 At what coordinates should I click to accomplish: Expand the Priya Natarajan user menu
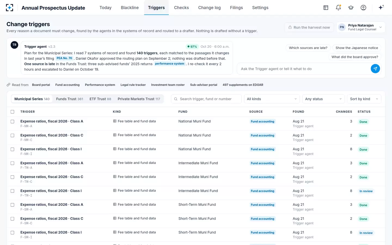[361, 27]
